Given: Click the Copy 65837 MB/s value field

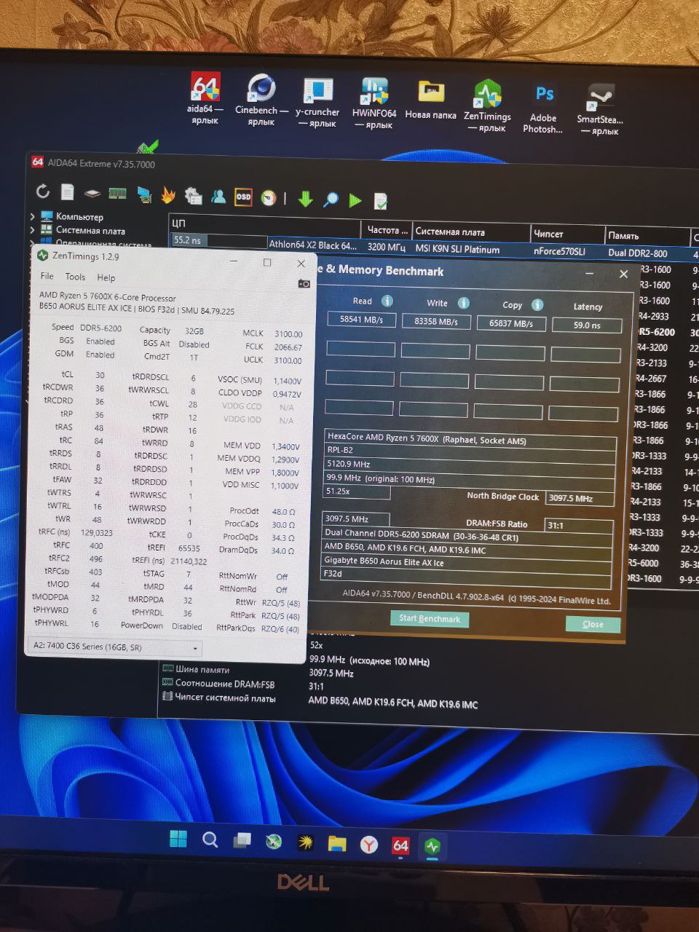Looking at the screenshot, I should pyautogui.click(x=510, y=323).
